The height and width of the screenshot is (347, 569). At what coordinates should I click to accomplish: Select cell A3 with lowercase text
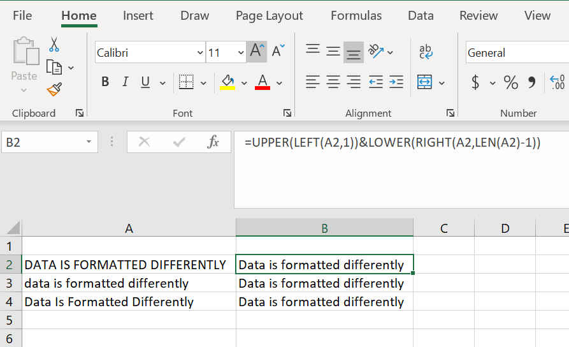point(129,283)
